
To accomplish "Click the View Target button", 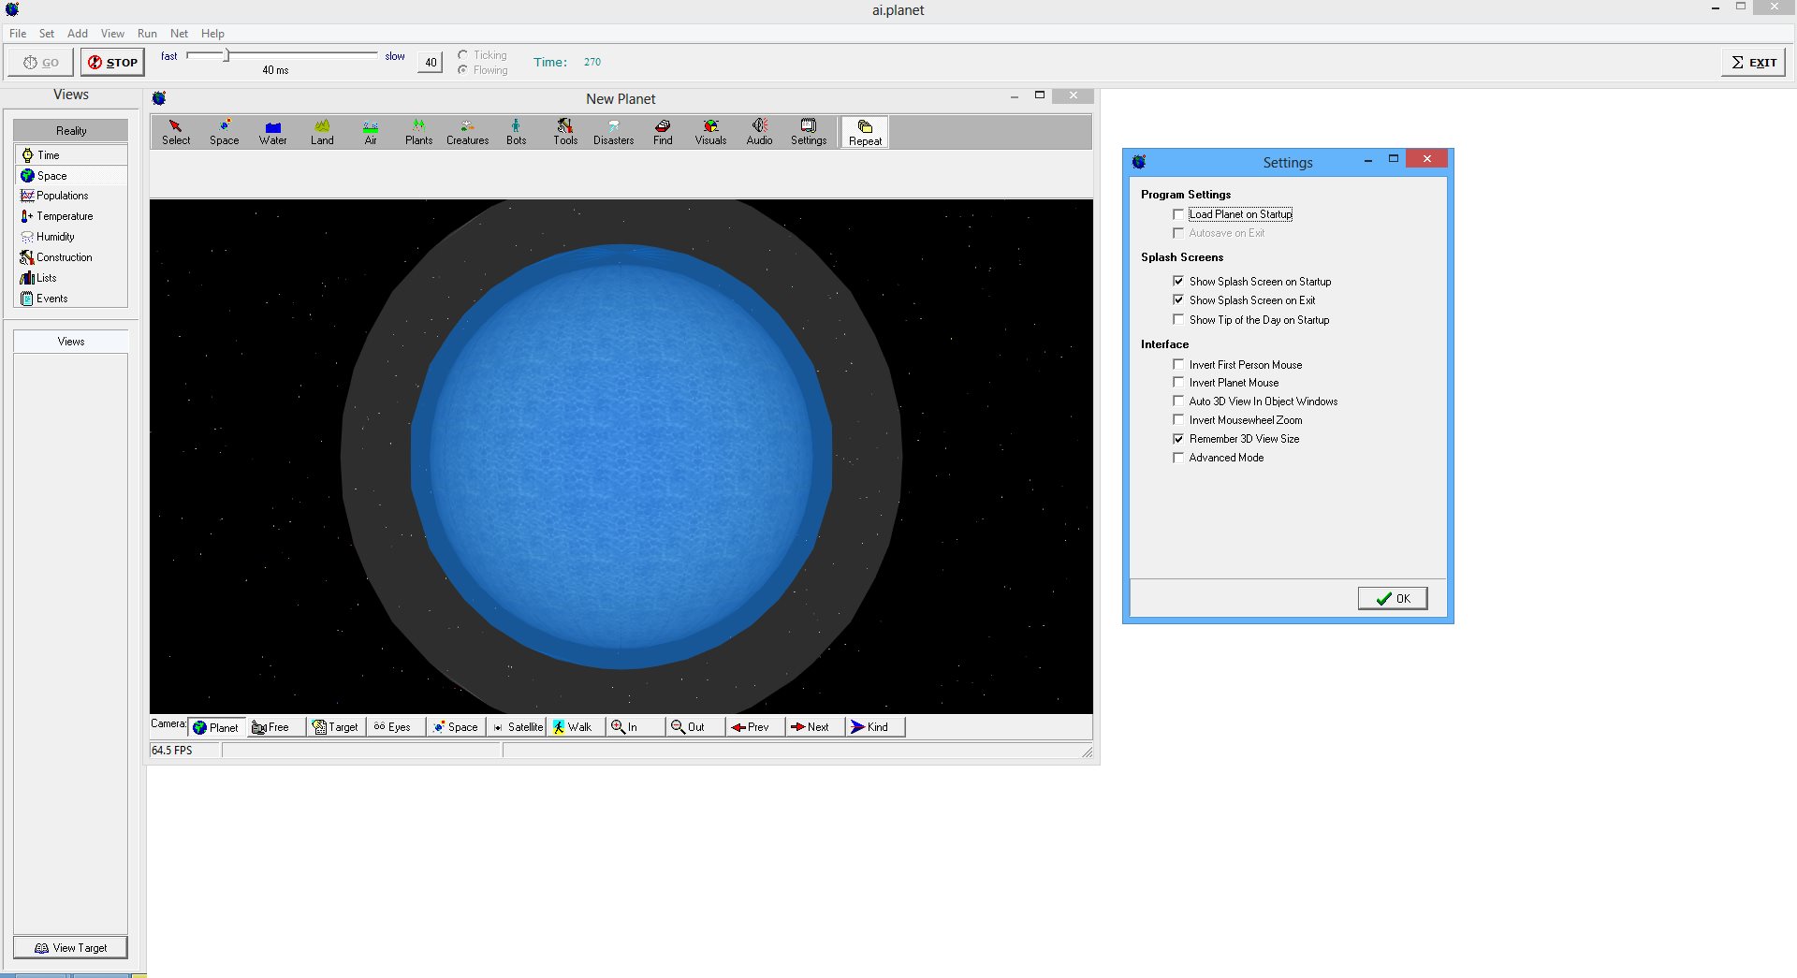I will [x=71, y=948].
